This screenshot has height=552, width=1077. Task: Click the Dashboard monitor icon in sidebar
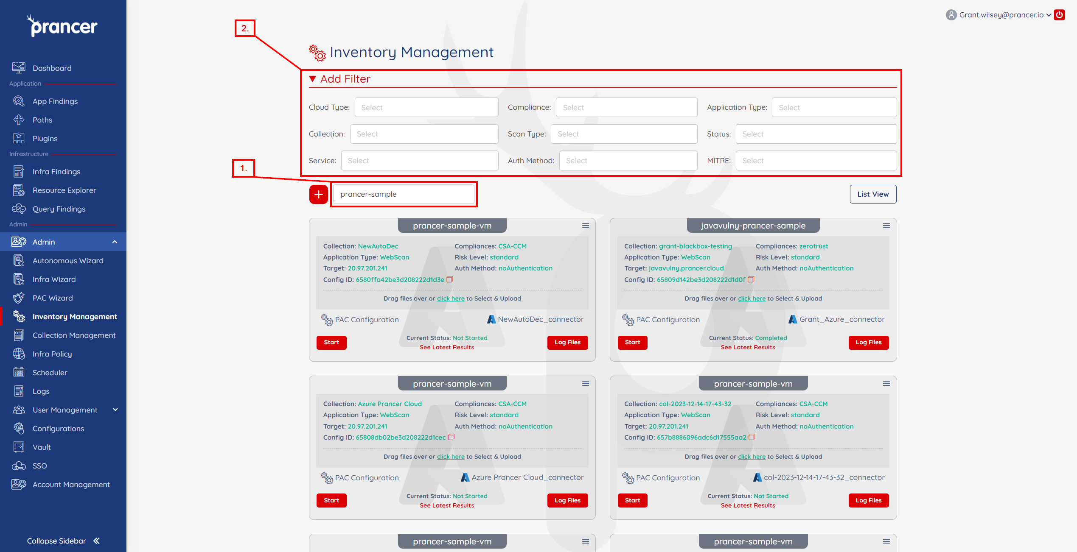click(x=19, y=68)
